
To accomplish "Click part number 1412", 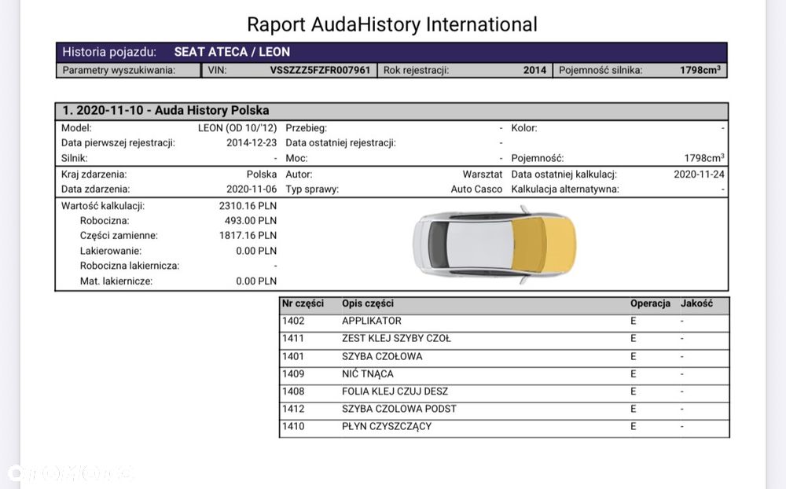I will pyautogui.click(x=292, y=410).
